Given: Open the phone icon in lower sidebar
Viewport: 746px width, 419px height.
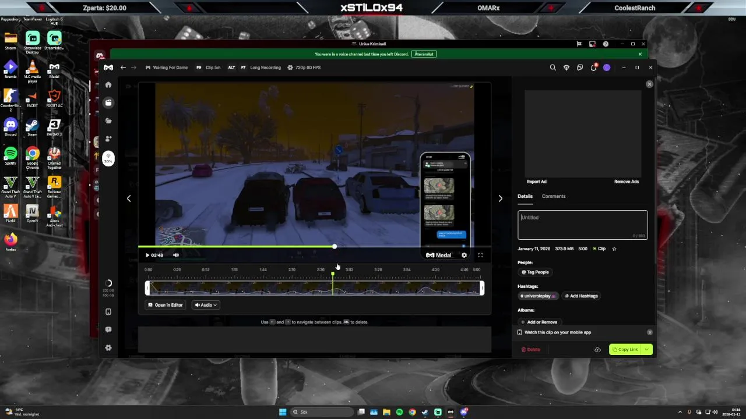Looking at the screenshot, I should click(x=108, y=312).
